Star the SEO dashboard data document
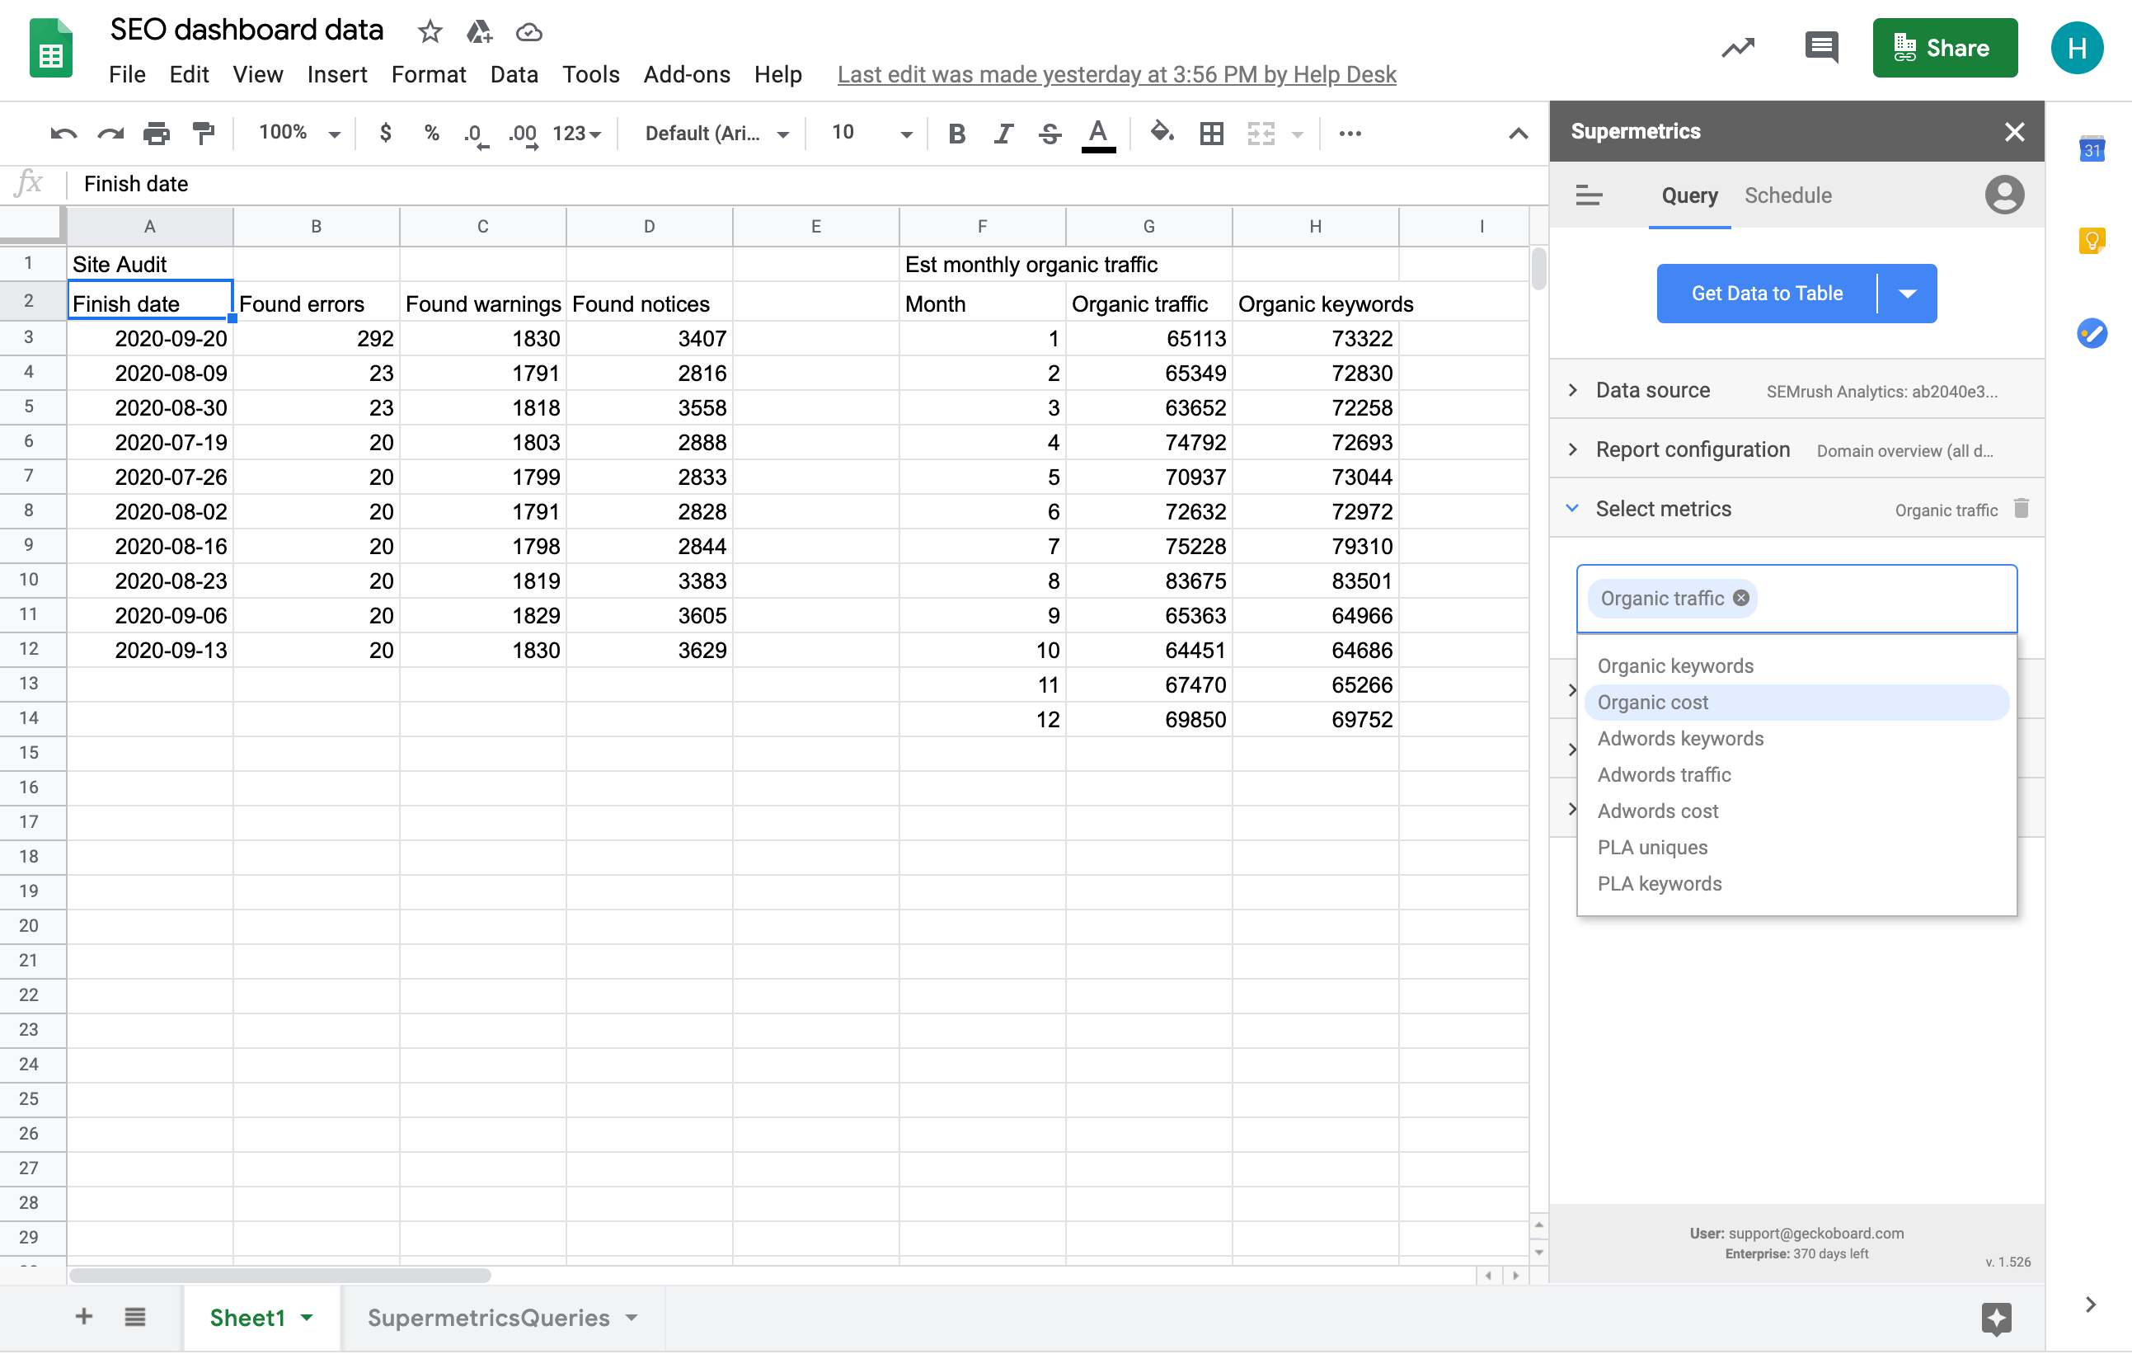 (x=430, y=32)
